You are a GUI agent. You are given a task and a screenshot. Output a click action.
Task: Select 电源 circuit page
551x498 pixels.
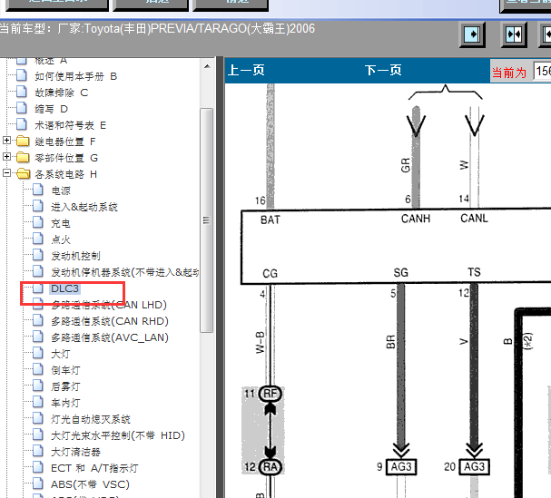tap(61, 190)
